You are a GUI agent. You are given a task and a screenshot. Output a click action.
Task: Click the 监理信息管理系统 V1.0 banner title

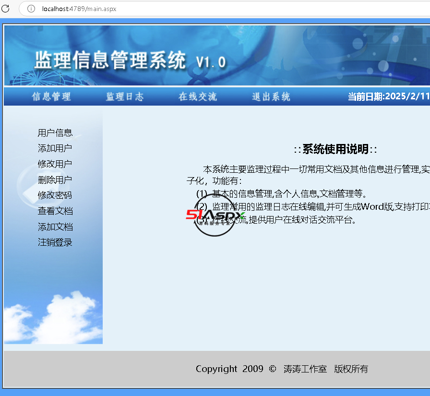130,60
